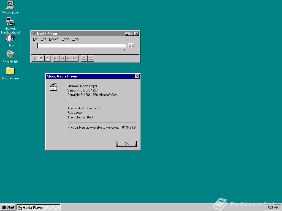Viewport: 282px width, 211px height.
Task: Select the Inbox desktop icon
Action: (x=10, y=41)
